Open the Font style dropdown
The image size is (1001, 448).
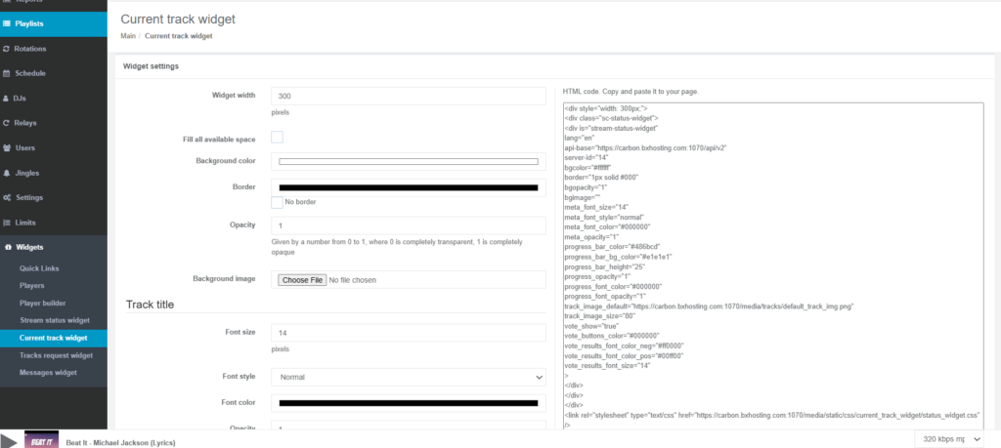408,377
